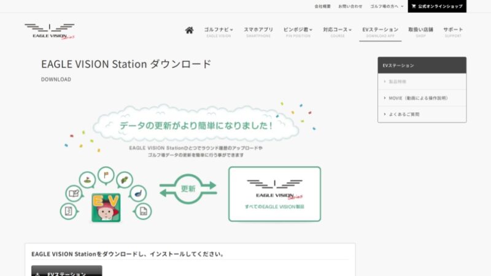The image size is (491, 276).
Task: Click the download icon on EVステーション button
Action: pyautogui.click(x=37, y=274)
